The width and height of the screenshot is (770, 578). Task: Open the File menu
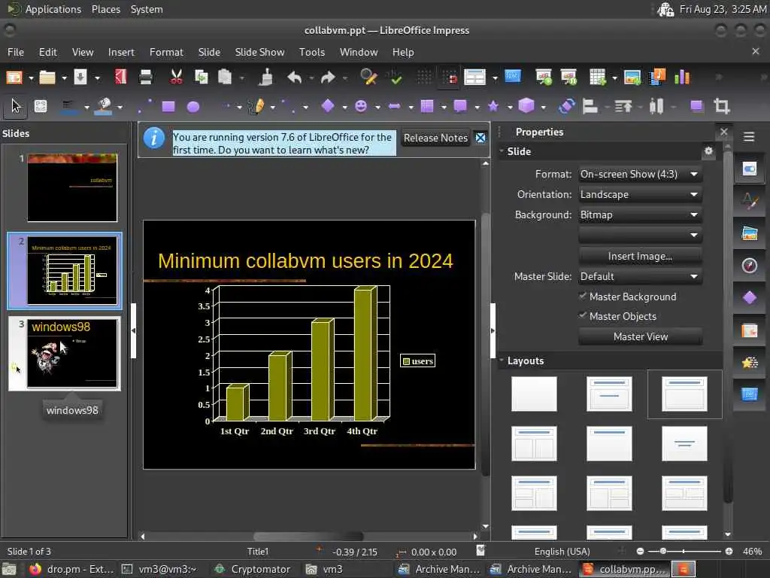16,52
